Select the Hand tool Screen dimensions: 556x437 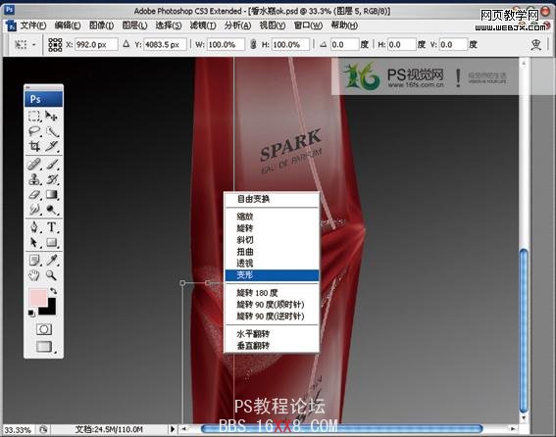[x=34, y=275]
